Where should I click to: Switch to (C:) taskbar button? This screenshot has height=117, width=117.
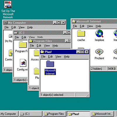(31, 114)
